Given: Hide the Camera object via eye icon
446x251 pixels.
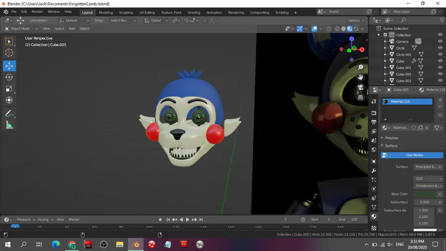Looking at the screenshot, I should pyautogui.click(x=440, y=42).
